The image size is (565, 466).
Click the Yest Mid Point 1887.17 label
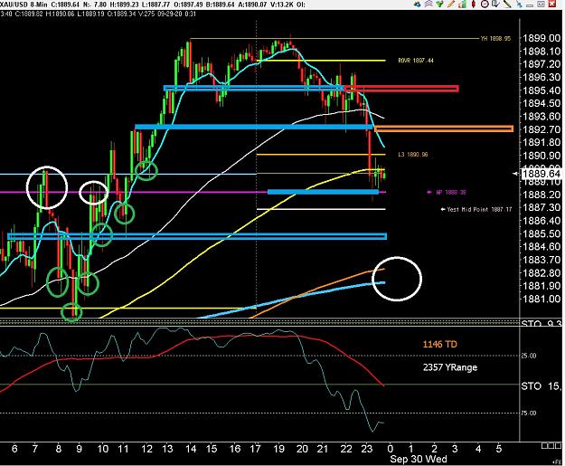pos(479,209)
